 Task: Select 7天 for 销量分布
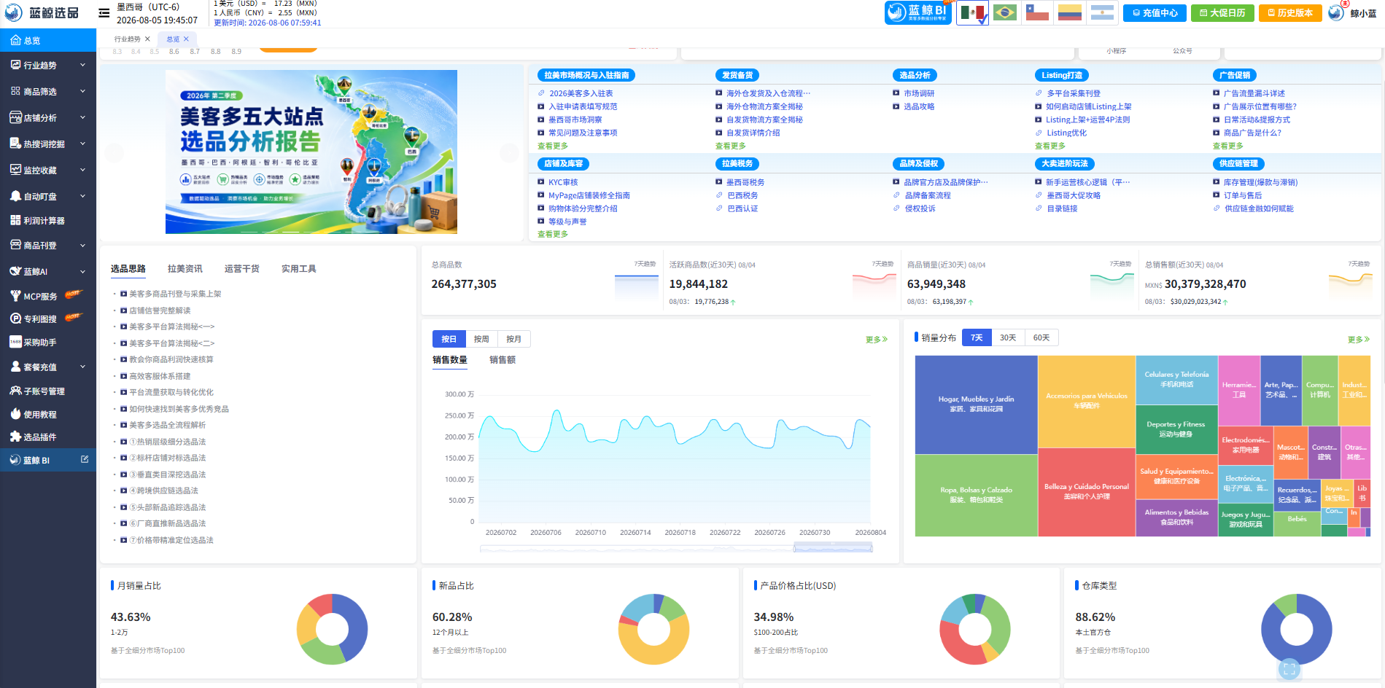point(977,337)
